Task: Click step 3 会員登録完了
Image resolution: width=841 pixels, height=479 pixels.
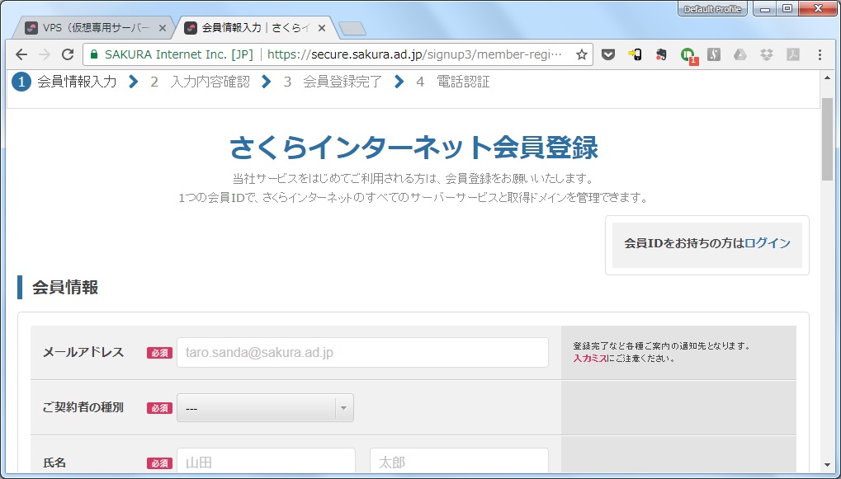Action: pos(333,82)
